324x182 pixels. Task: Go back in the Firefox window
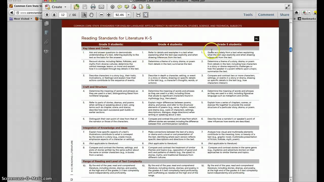pyautogui.click(x=11, y=13)
